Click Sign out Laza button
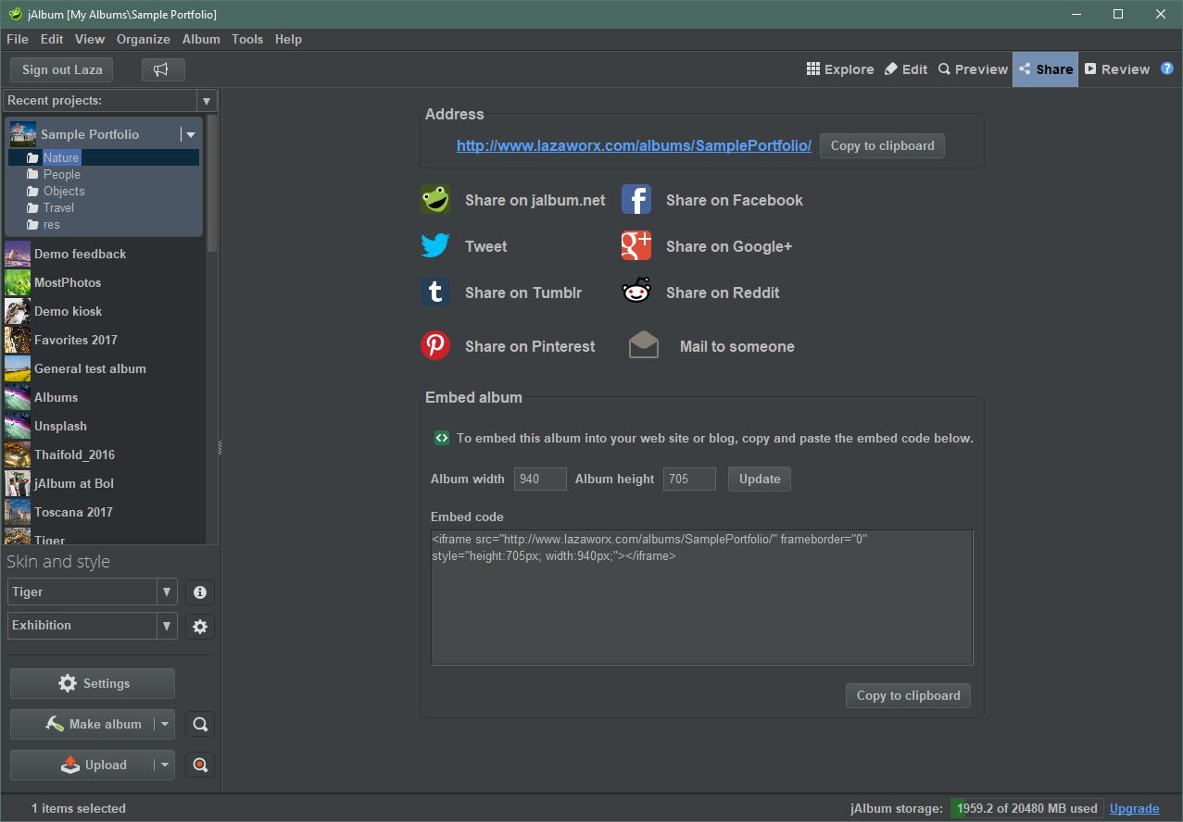This screenshot has width=1183, height=822. (x=62, y=69)
